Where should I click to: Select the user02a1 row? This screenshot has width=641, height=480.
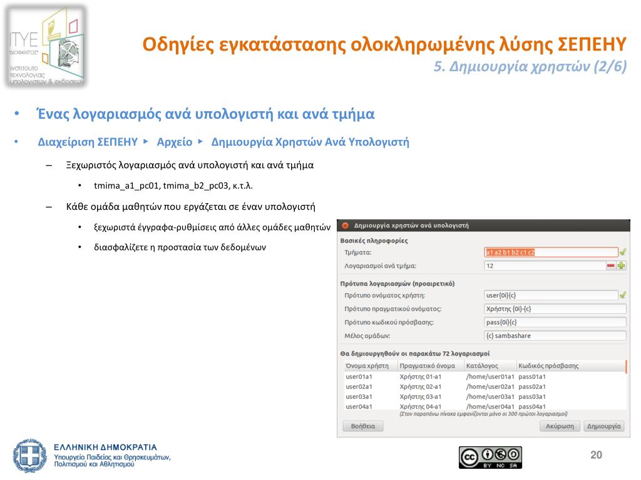click(484, 386)
